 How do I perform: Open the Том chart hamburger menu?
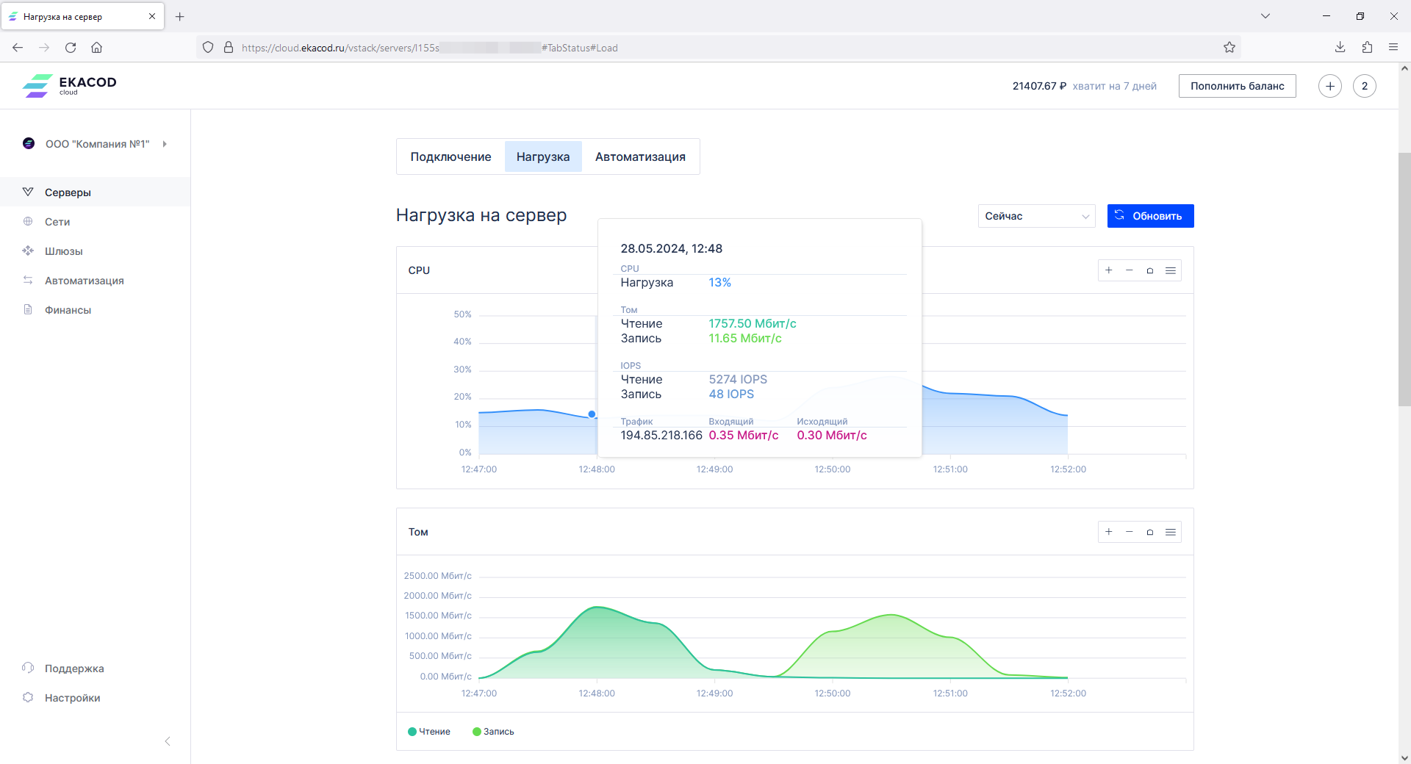(x=1171, y=532)
